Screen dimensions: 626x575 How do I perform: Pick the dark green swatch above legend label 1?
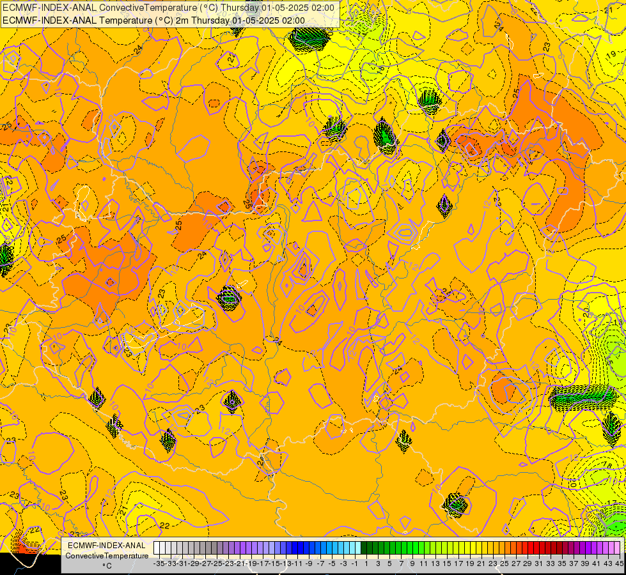click(364, 548)
